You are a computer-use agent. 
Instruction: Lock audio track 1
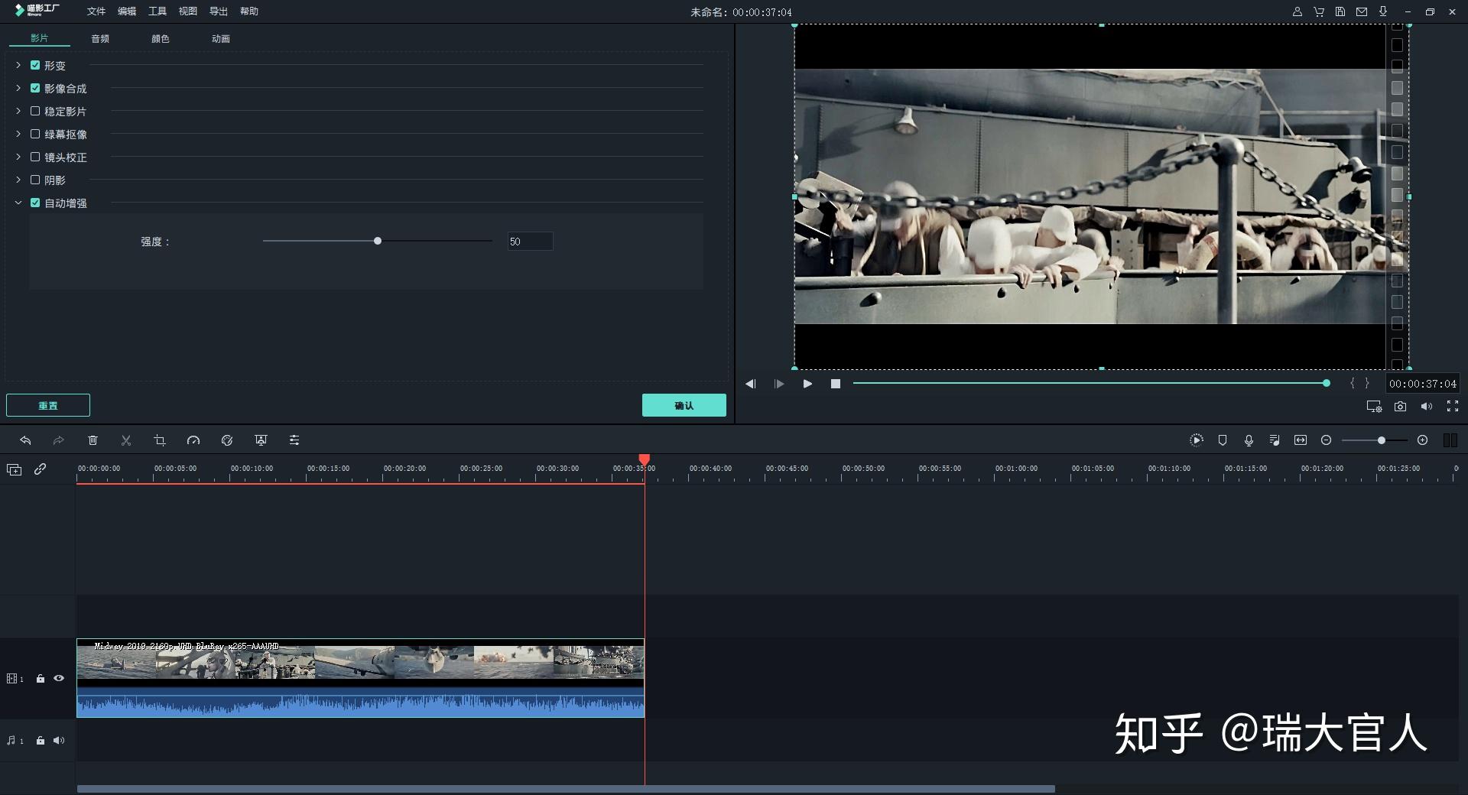pos(41,740)
